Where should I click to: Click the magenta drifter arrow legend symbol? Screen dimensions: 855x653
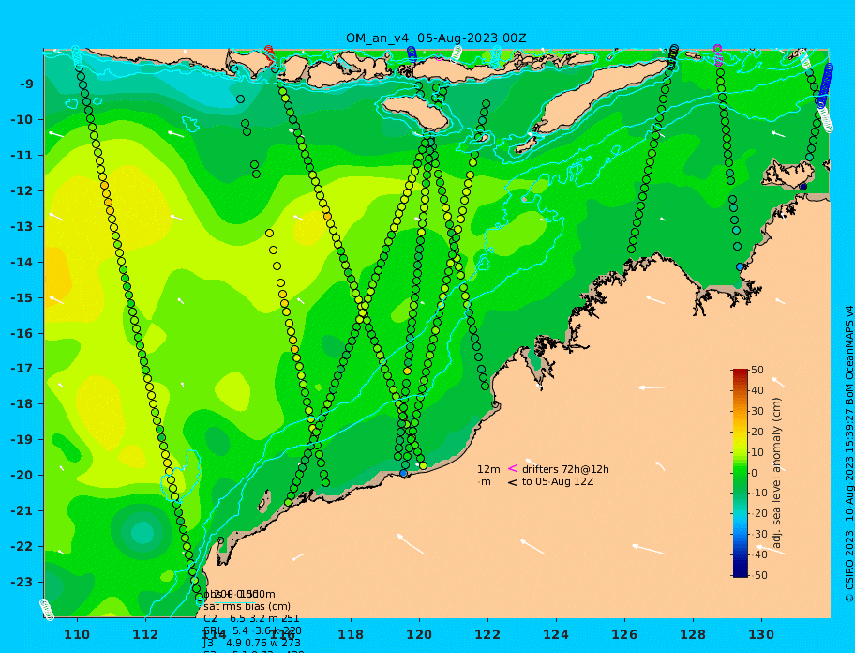[x=513, y=468]
